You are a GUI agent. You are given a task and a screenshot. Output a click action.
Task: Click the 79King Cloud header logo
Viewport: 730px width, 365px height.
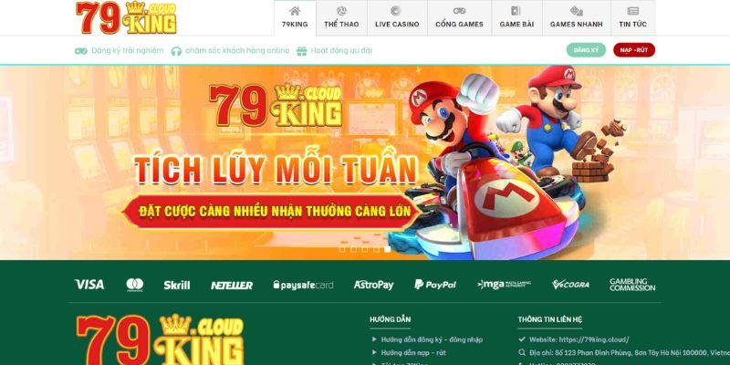(x=126, y=17)
